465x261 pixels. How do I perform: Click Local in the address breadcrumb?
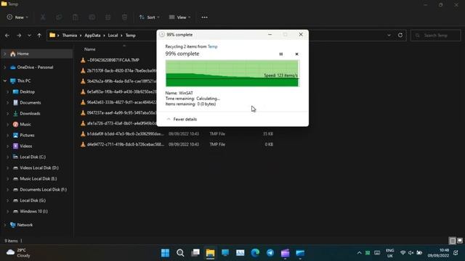113,36
